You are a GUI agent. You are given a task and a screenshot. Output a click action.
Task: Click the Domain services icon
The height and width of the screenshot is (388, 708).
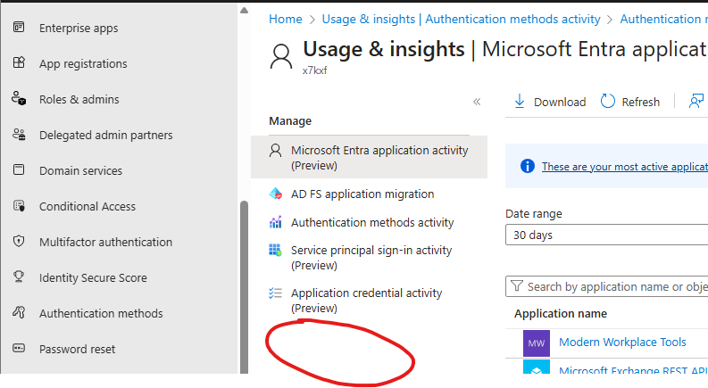pos(19,169)
